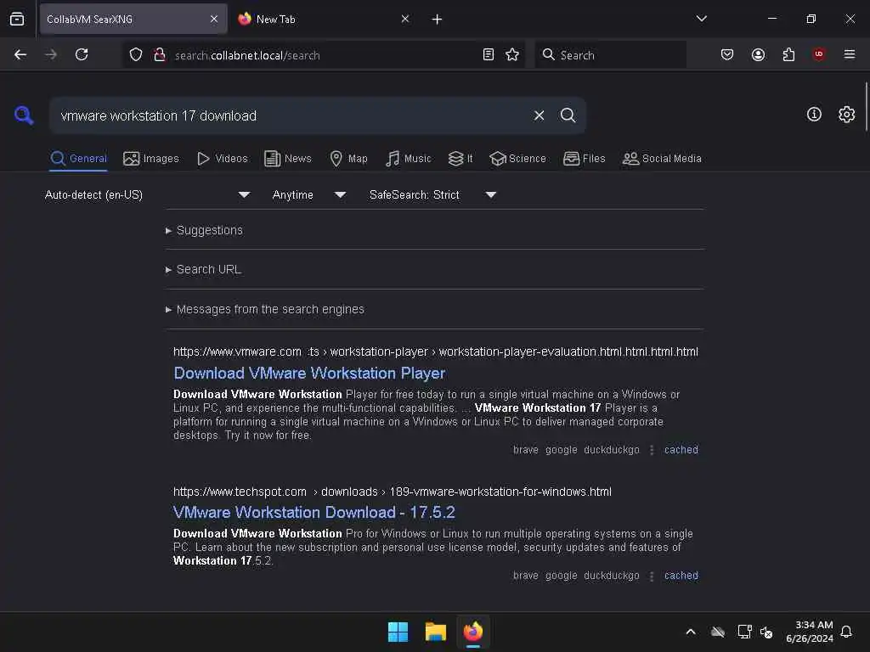
Task: Focus the SearXNG query input field
Action: [289, 115]
